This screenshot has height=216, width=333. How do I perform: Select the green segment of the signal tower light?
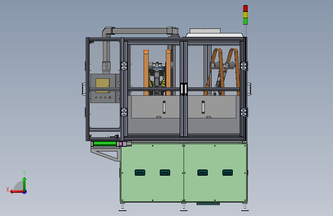pos(245,21)
